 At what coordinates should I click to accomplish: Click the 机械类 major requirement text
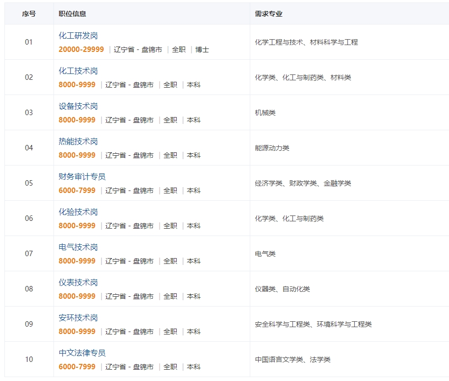pyautogui.click(x=265, y=113)
